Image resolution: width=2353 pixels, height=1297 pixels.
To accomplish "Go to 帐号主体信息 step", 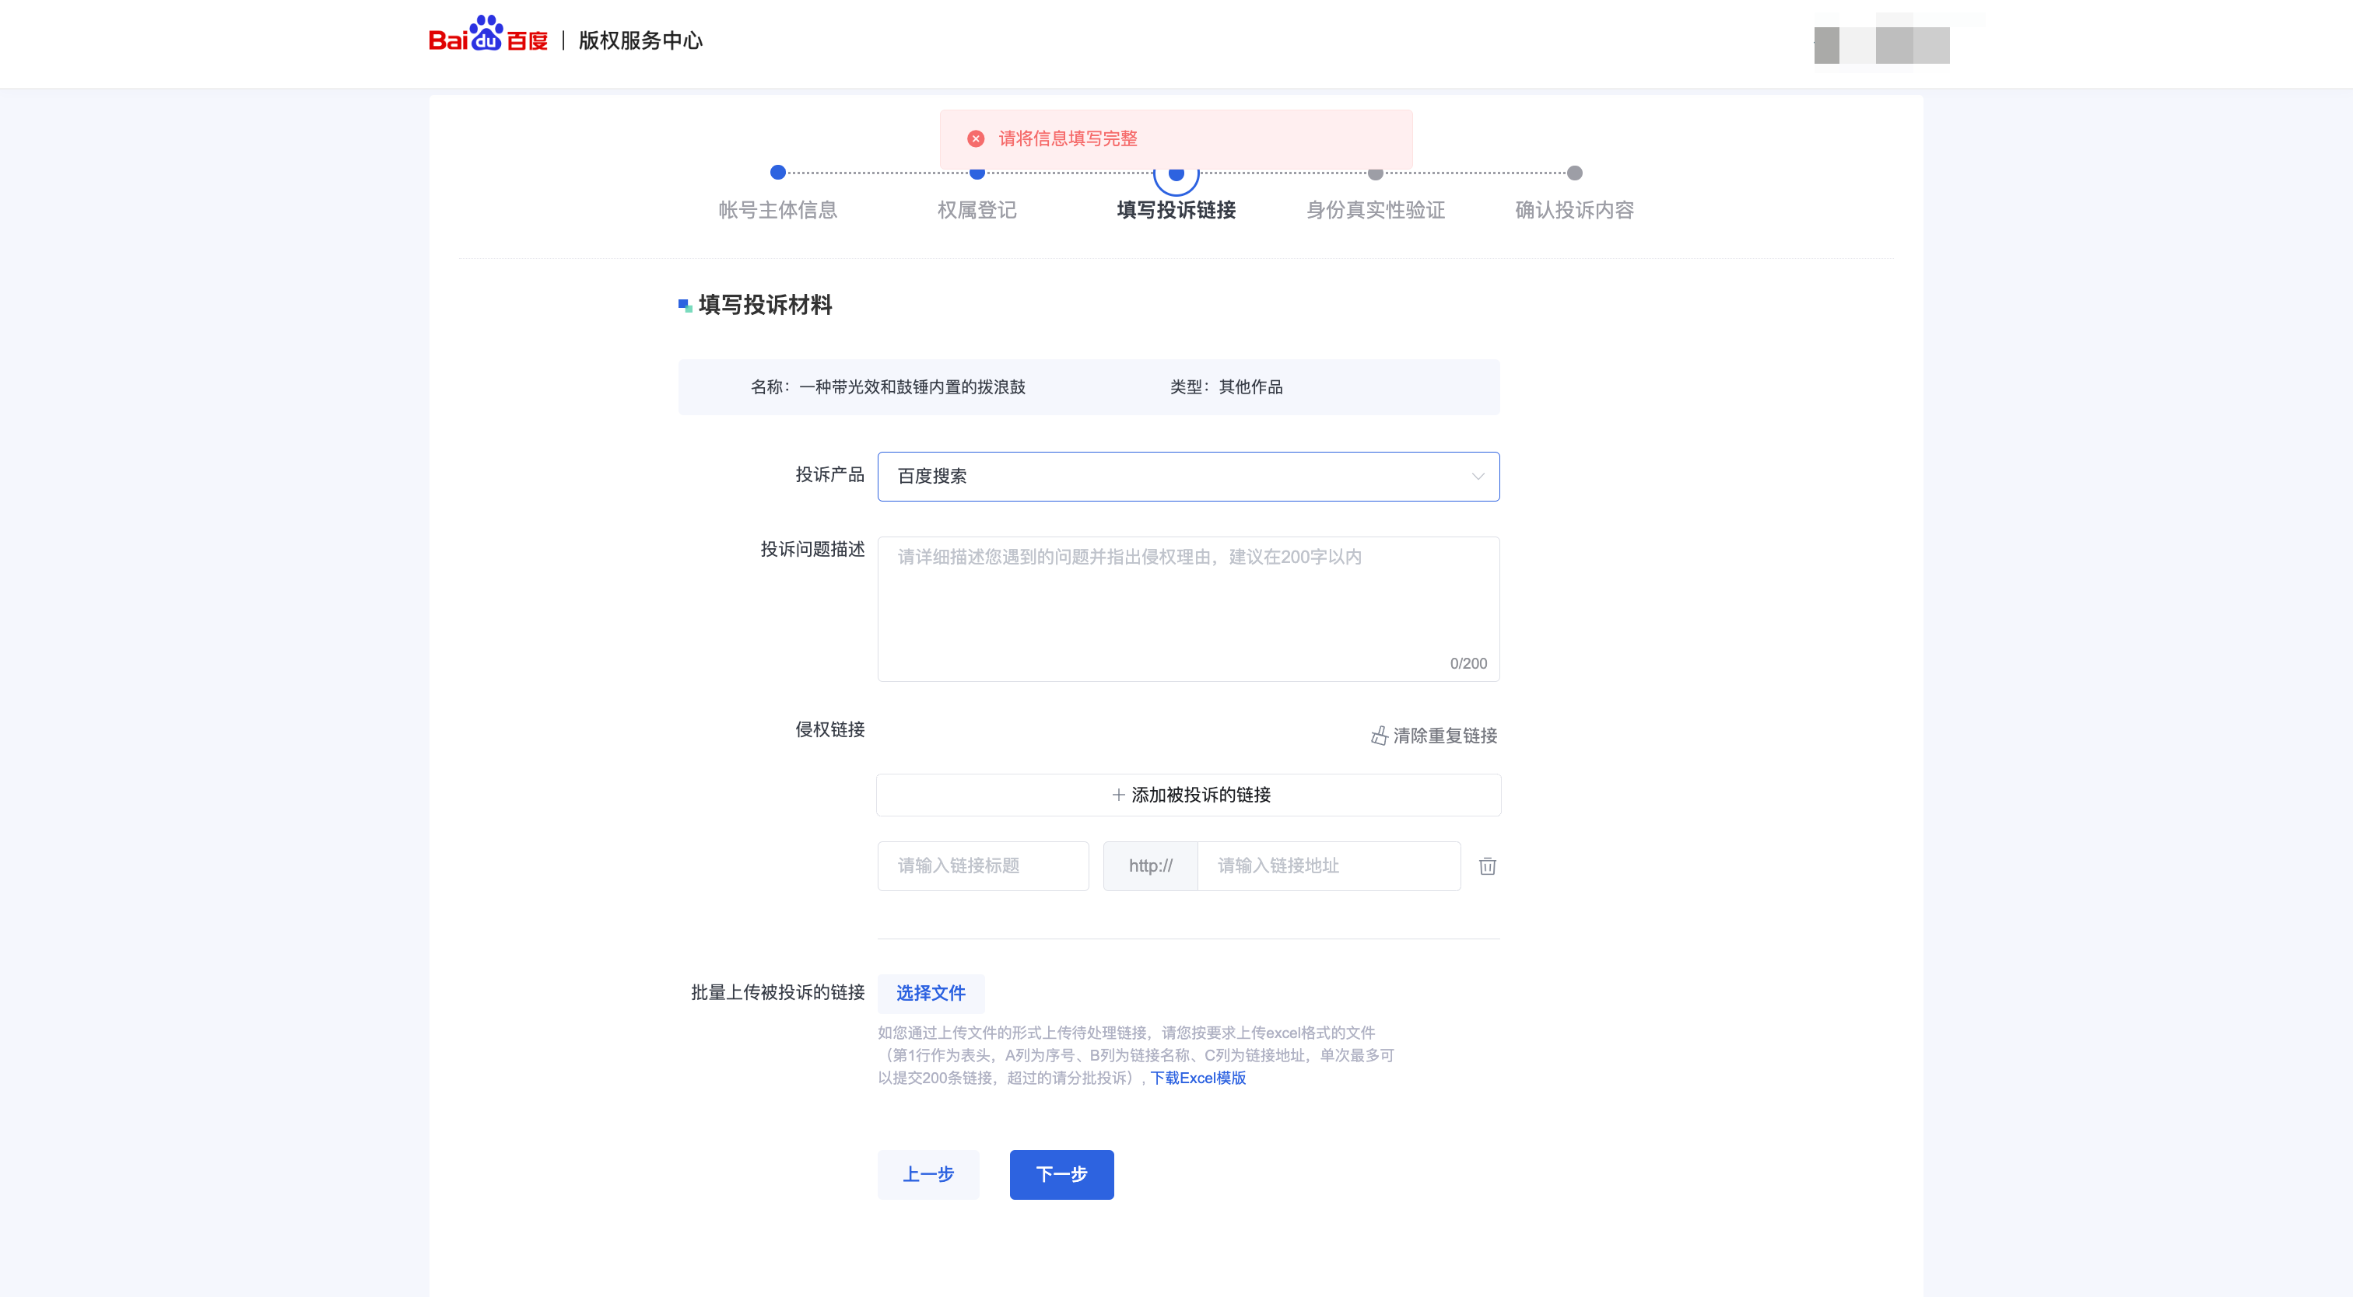I will [777, 210].
